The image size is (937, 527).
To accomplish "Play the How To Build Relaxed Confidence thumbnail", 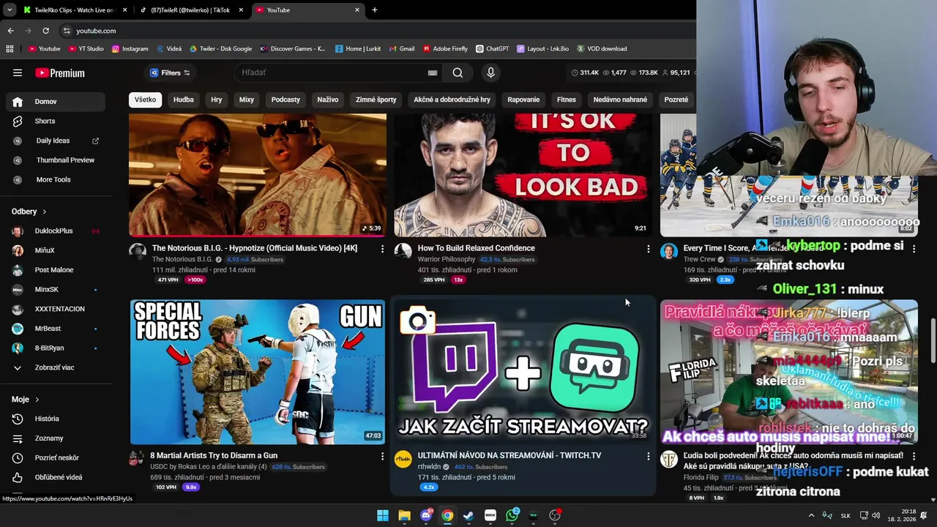I will point(523,176).
